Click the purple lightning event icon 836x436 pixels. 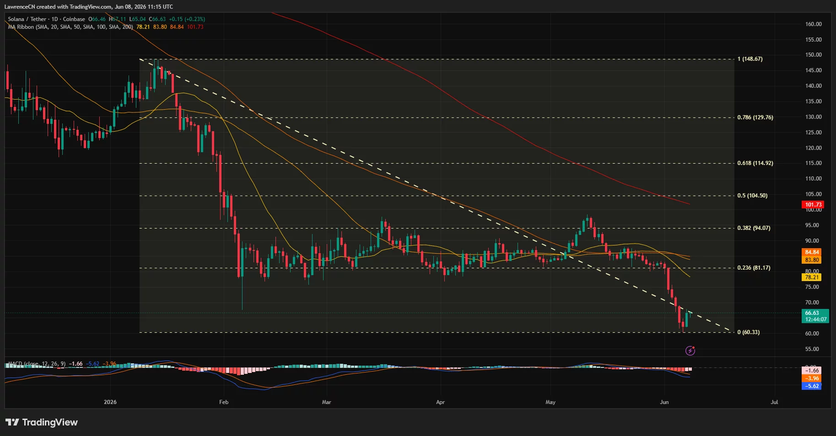click(690, 351)
